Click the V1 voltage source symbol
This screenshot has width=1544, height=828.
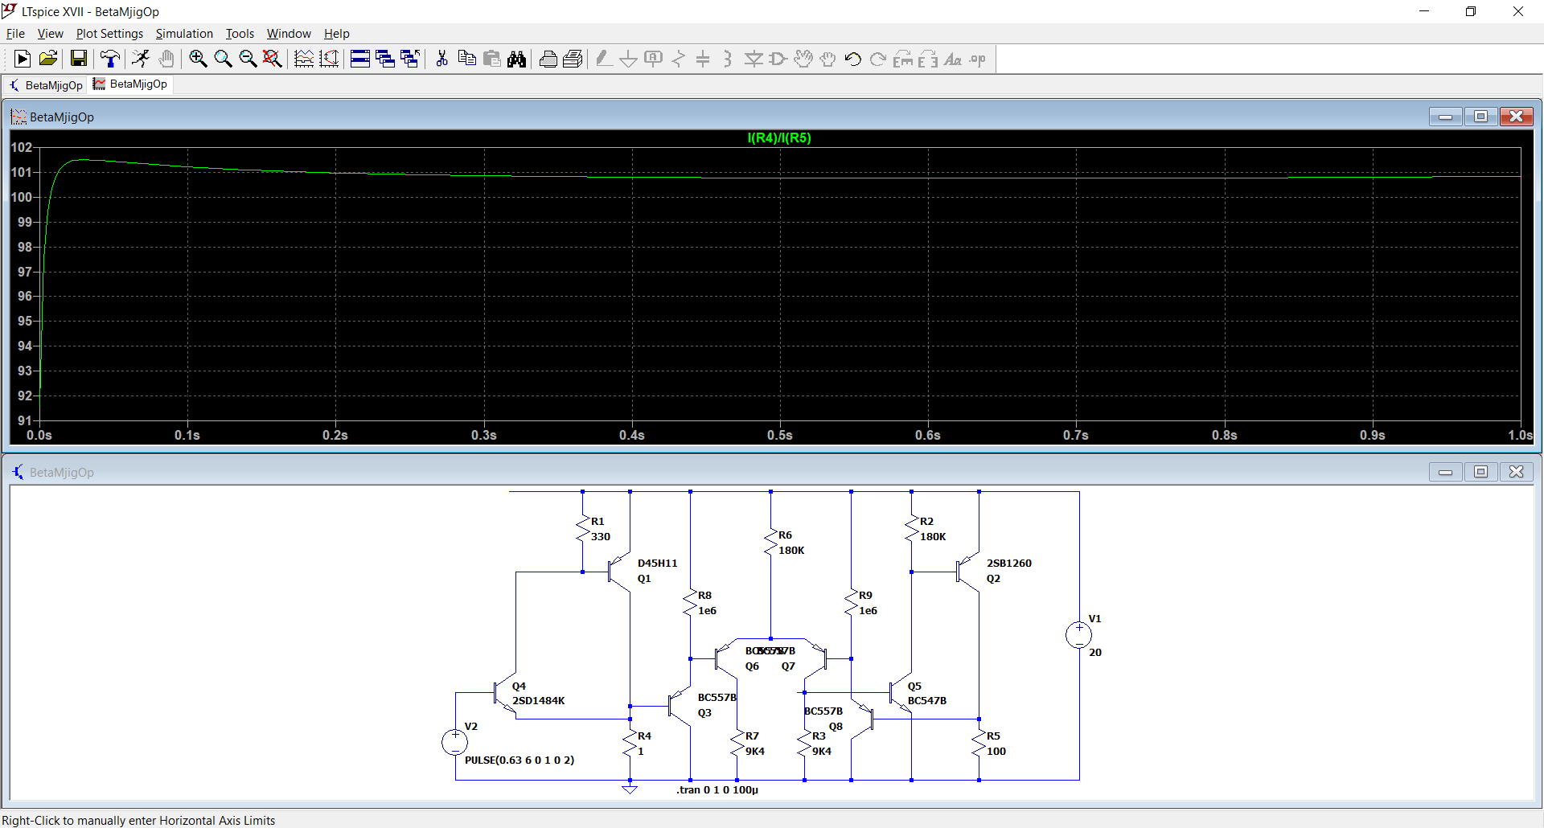(1079, 635)
